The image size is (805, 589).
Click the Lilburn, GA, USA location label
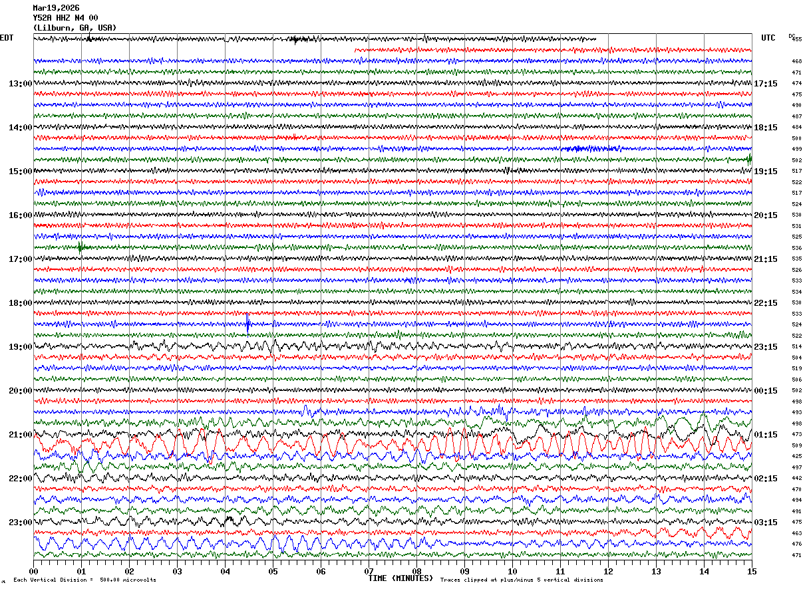click(75, 28)
